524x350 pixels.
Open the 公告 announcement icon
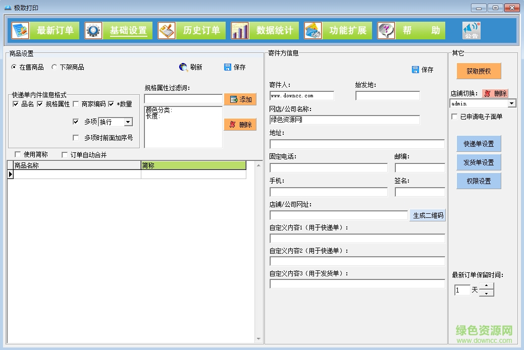point(471,29)
